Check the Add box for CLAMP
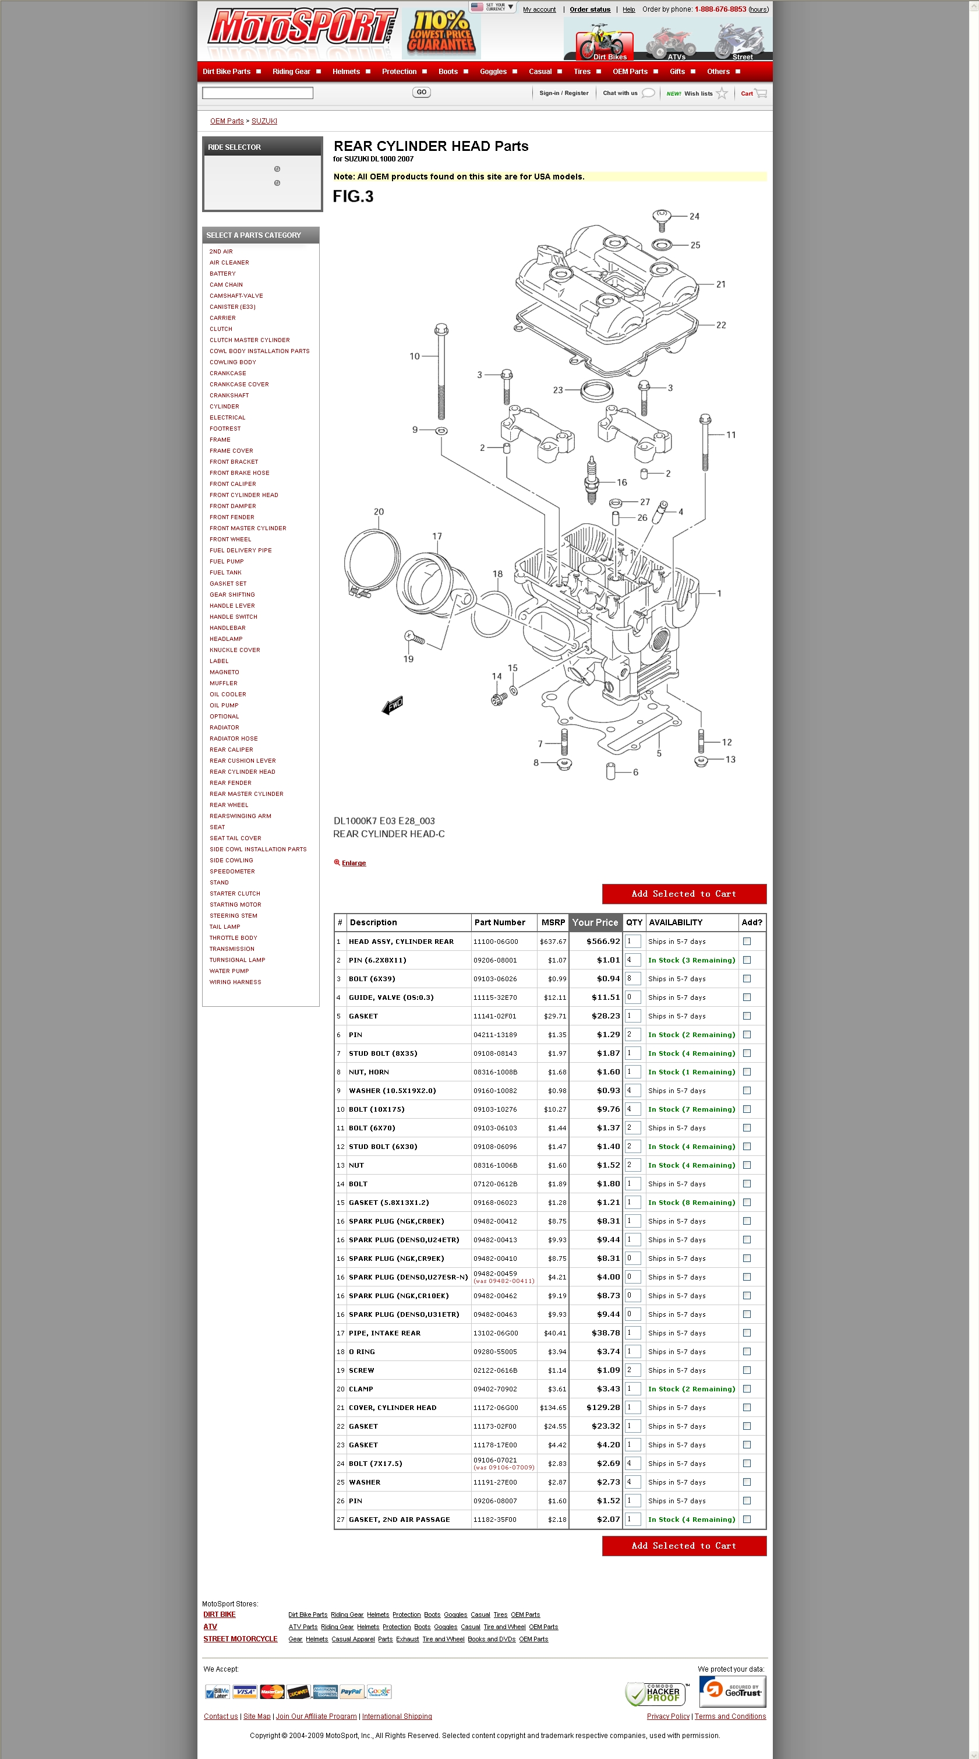 pyautogui.click(x=747, y=1389)
